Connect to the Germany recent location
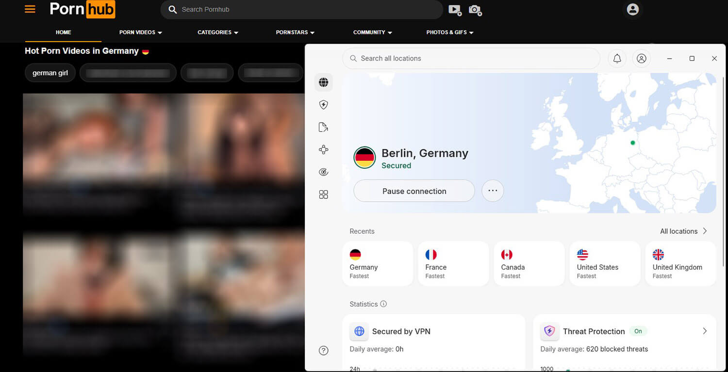Image resolution: width=728 pixels, height=372 pixels. point(378,264)
